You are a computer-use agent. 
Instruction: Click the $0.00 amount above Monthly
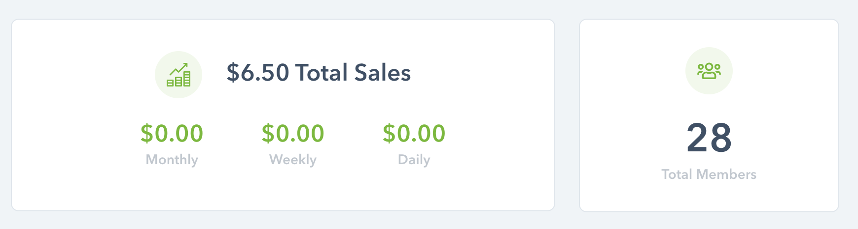[172, 133]
